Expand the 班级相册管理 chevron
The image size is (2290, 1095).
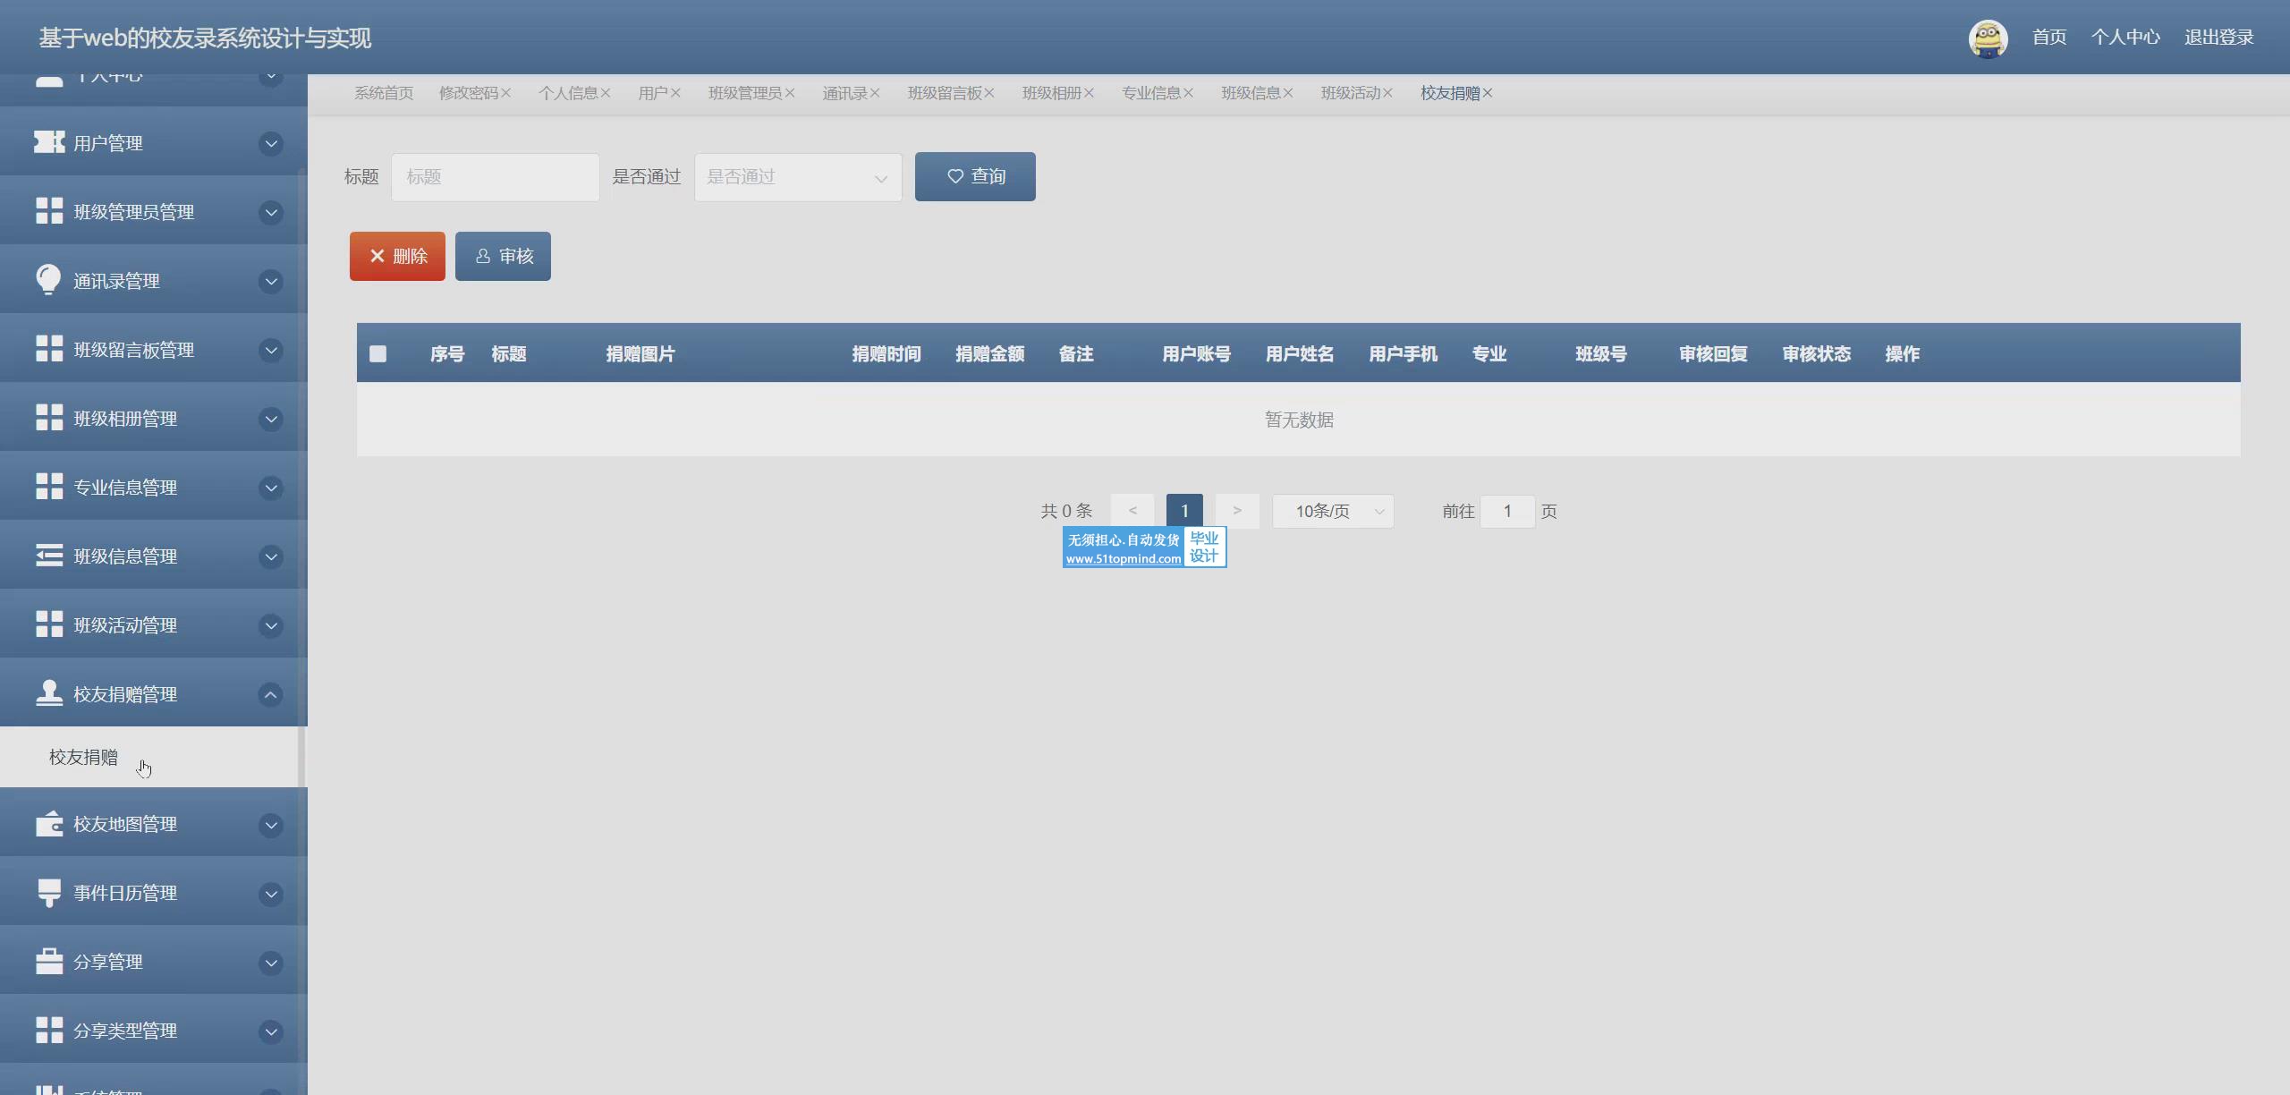tap(271, 419)
